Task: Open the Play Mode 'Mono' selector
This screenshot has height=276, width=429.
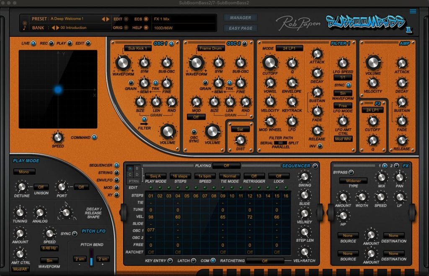Action: pyautogui.click(x=24, y=172)
